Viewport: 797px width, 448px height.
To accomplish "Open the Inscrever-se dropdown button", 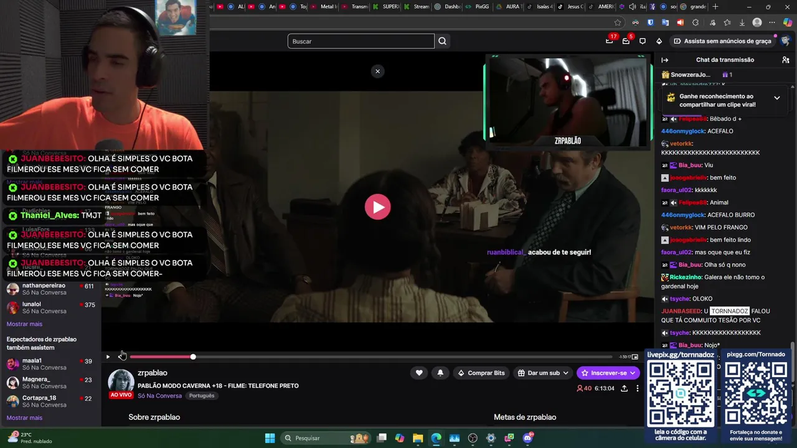I will click(608, 373).
